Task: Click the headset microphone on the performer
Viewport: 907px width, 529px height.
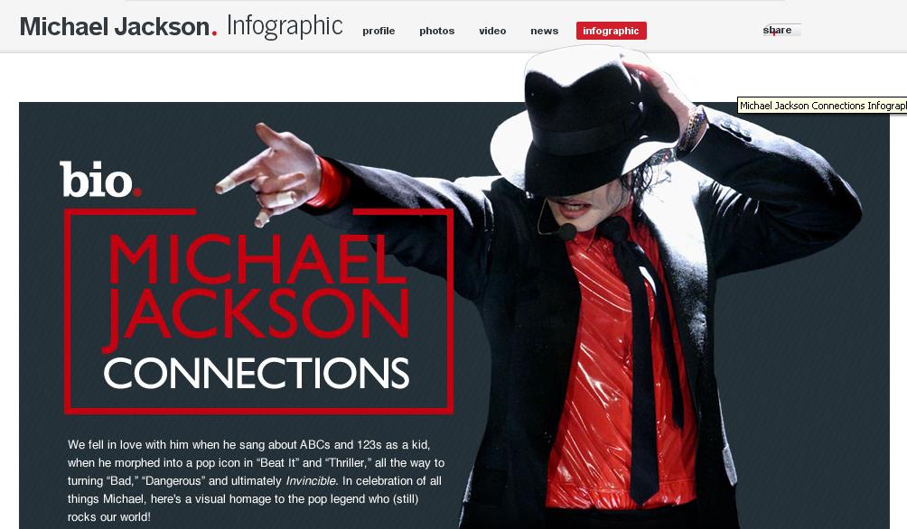Action: [566, 232]
